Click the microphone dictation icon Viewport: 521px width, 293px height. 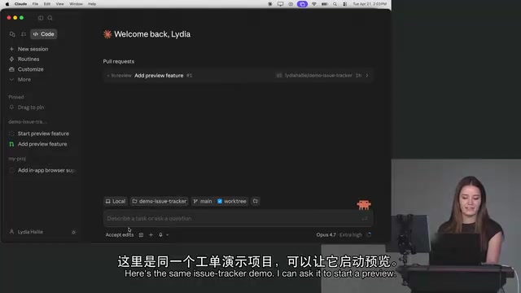pos(160,235)
